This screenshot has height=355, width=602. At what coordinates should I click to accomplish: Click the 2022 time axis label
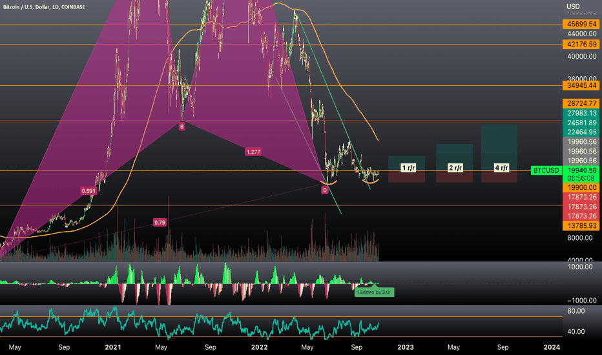pyautogui.click(x=259, y=347)
